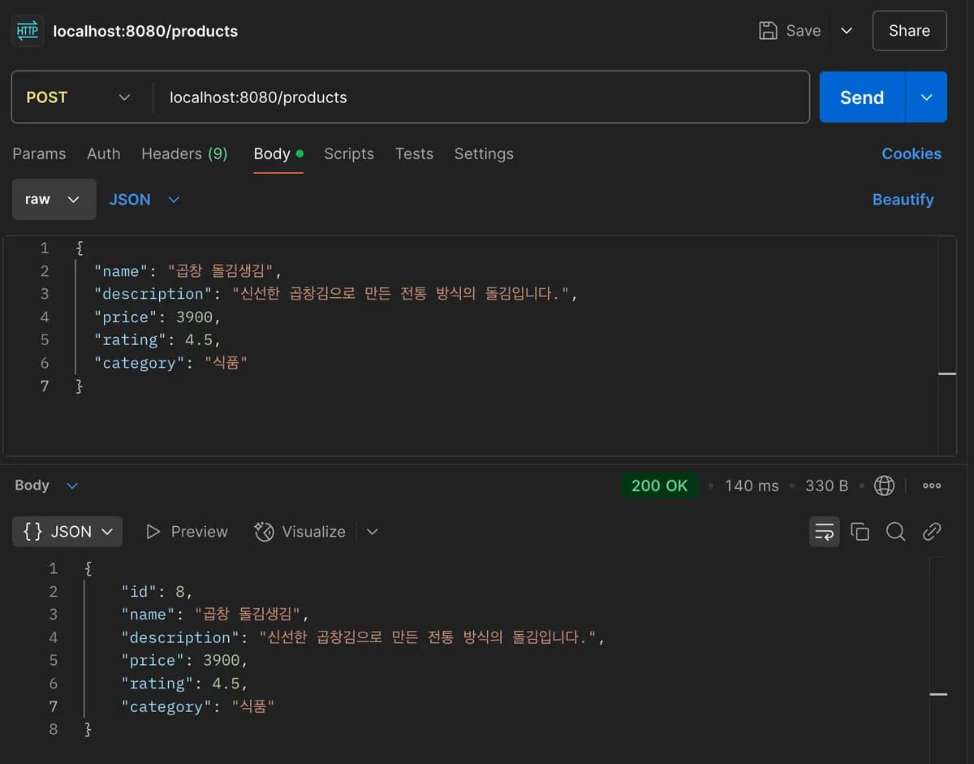
Task: Click the 200 OK status badge
Action: (x=659, y=486)
